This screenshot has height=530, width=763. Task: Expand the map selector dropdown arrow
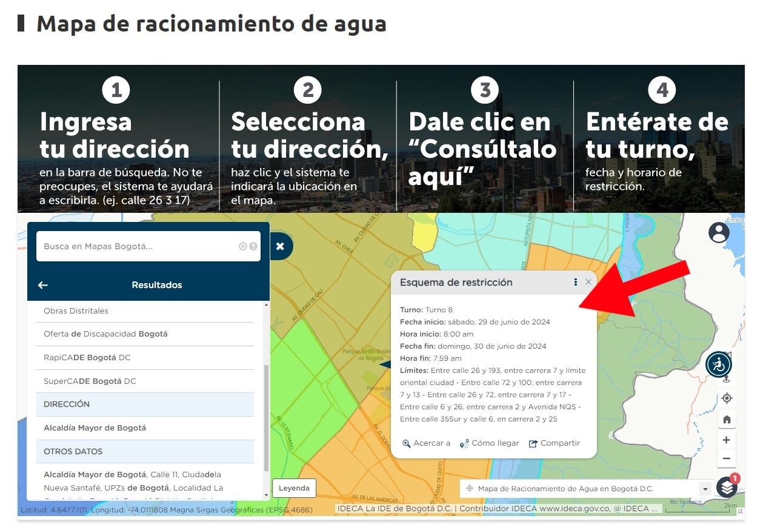pos(705,489)
